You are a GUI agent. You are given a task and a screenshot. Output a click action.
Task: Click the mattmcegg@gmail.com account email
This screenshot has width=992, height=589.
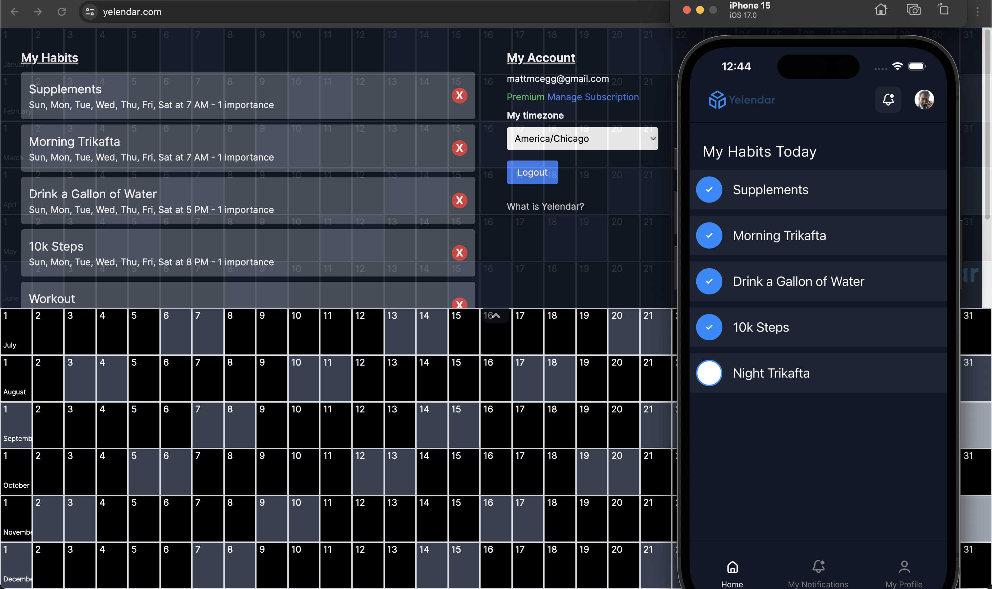point(558,79)
